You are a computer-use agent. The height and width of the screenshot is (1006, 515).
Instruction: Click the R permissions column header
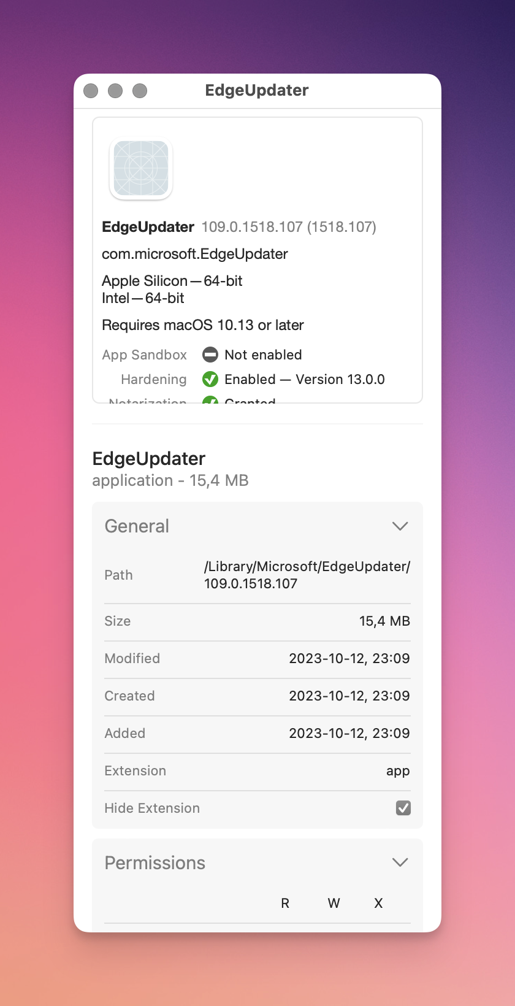[285, 903]
